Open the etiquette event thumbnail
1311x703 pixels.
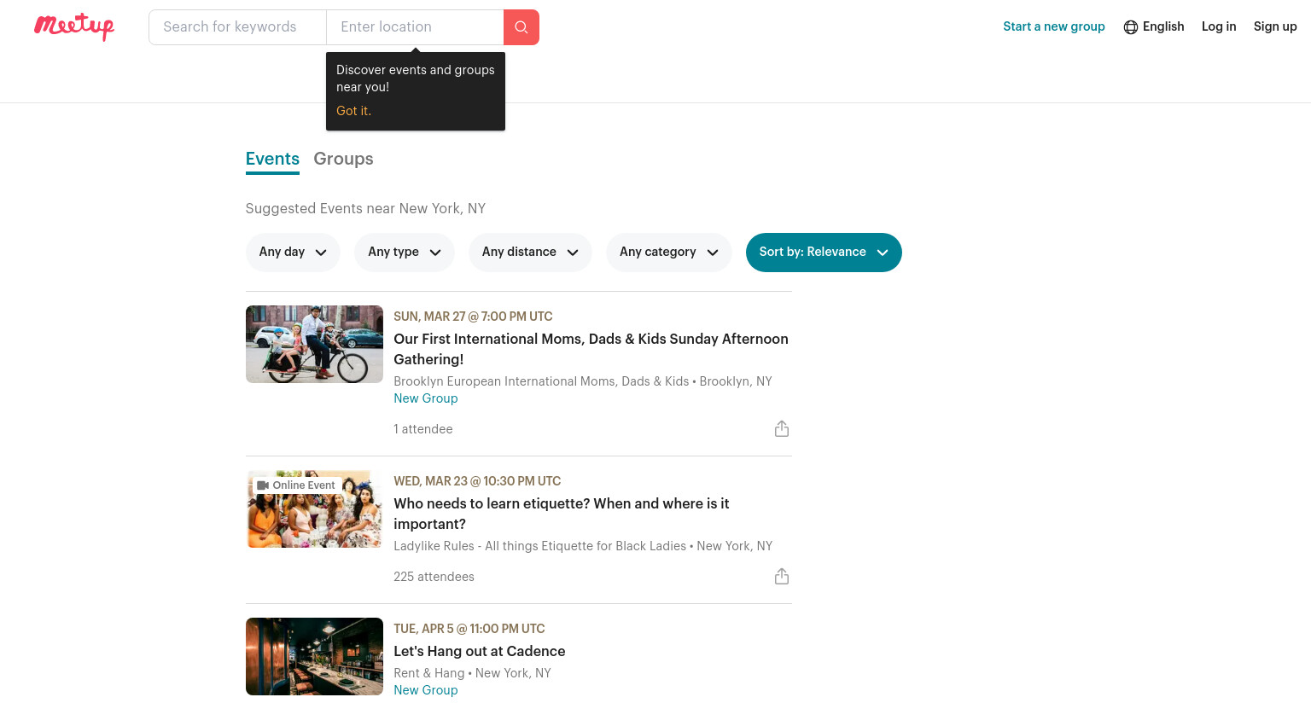[314, 509]
